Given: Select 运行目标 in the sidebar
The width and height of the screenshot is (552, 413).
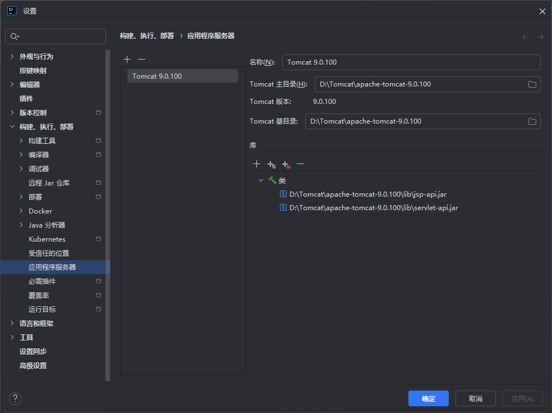Looking at the screenshot, I should [x=42, y=309].
